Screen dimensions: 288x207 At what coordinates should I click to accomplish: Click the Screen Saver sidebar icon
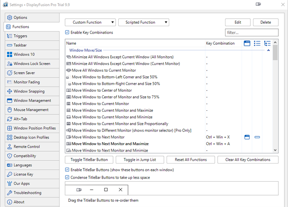(10, 73)
